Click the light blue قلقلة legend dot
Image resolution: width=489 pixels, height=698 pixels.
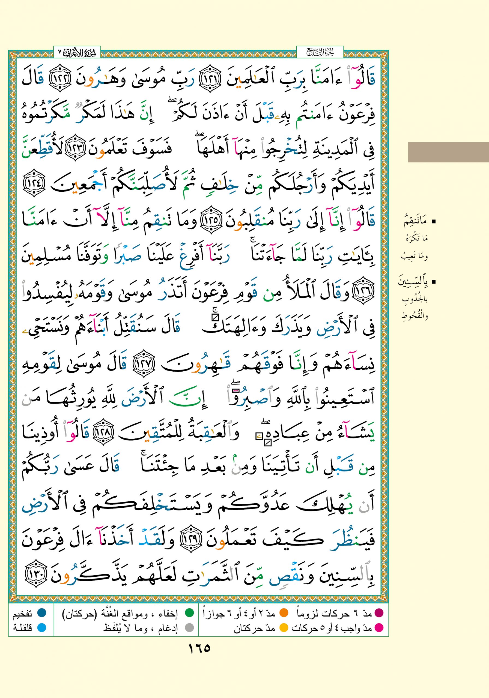click(x=41, y=627)
